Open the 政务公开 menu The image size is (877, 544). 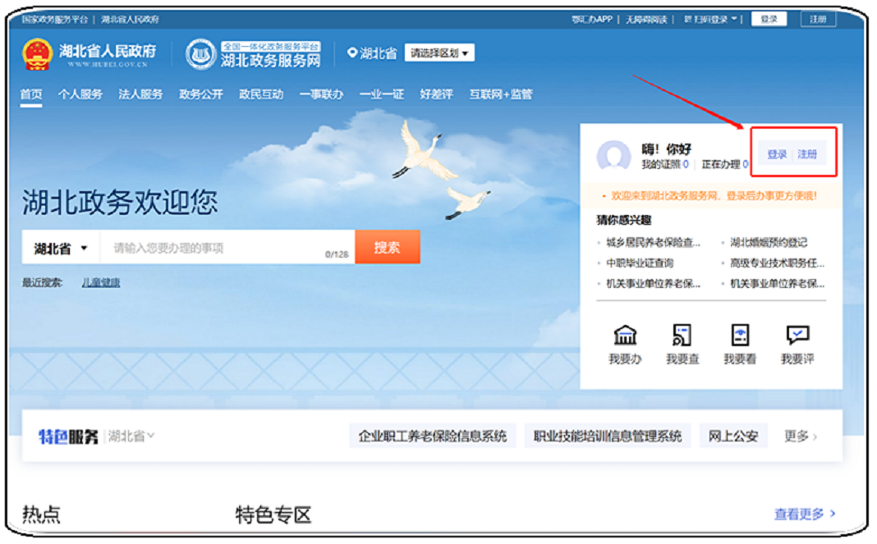[x=201, y=94]
